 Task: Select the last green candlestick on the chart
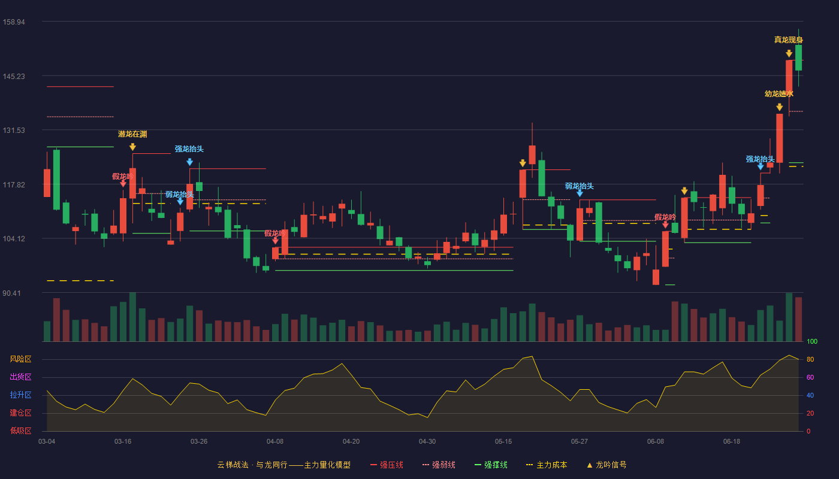(798, 57)
